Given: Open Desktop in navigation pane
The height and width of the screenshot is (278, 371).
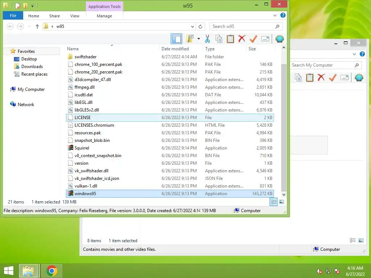Looking at the screenshot, I should pos(29,59).
